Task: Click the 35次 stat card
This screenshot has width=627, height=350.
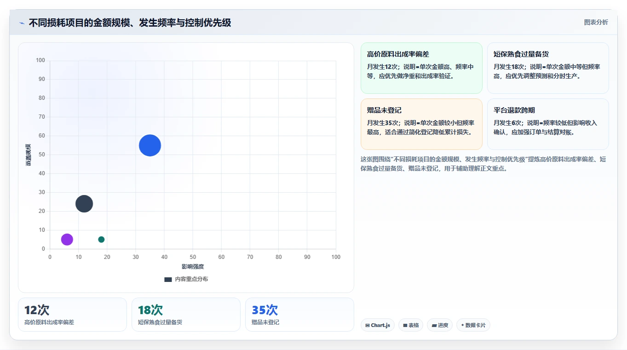Action: pyautogui.click(x=299, y=315)
